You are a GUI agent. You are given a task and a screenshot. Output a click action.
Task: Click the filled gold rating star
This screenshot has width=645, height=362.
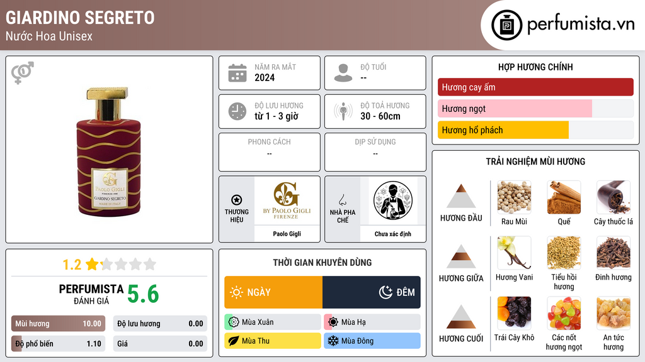[92, 264]
